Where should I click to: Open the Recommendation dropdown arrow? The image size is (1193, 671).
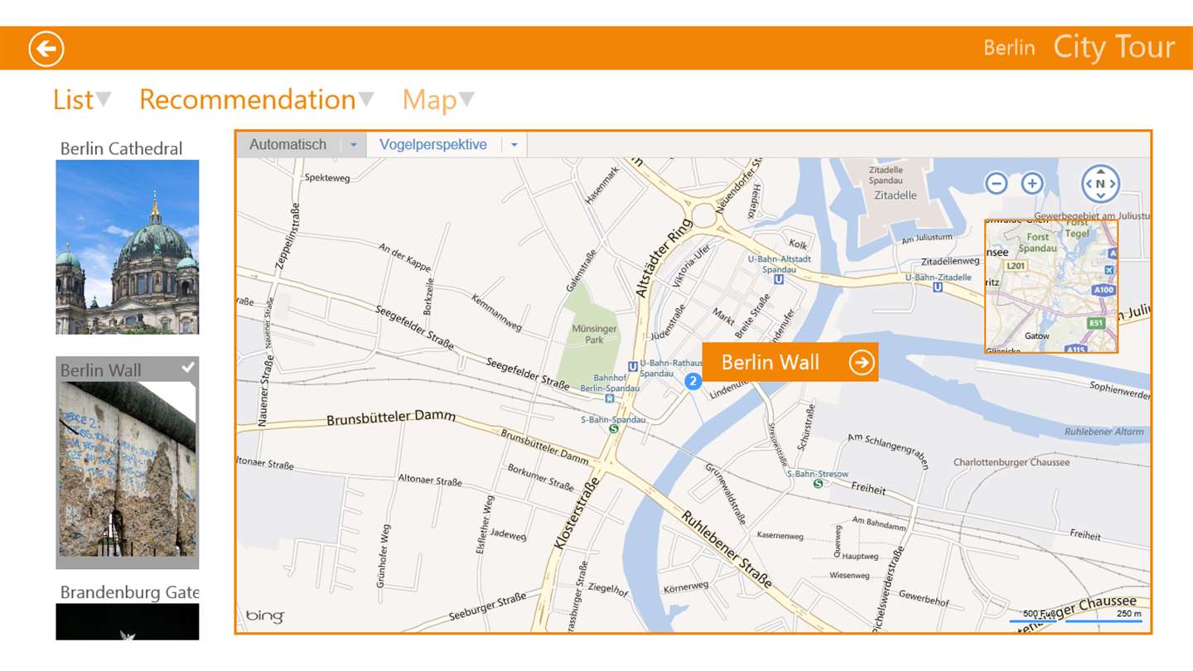coord(366,99)
